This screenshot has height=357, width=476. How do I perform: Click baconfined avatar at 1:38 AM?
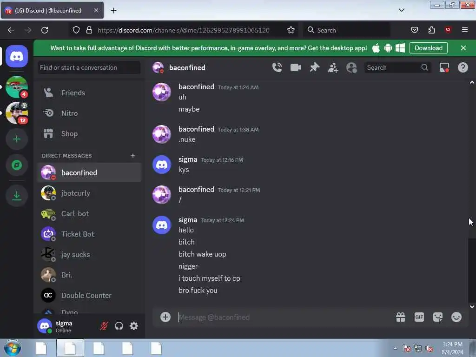161,134
